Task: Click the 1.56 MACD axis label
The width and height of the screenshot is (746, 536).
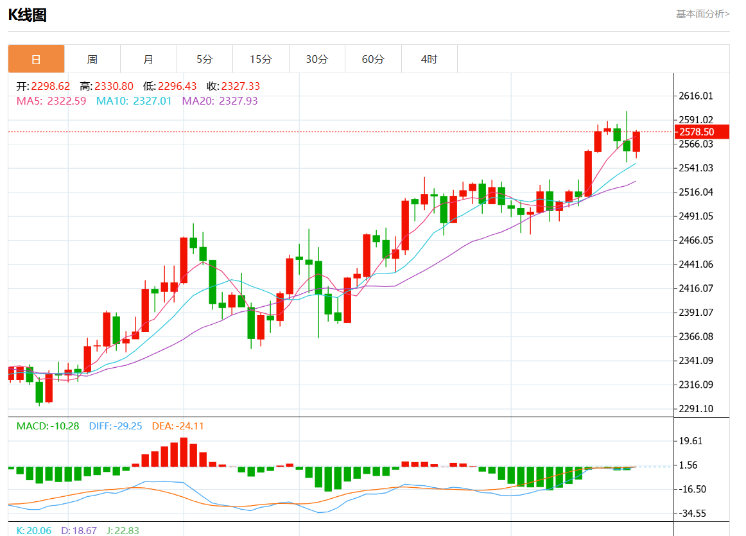Action: point(688,465)
